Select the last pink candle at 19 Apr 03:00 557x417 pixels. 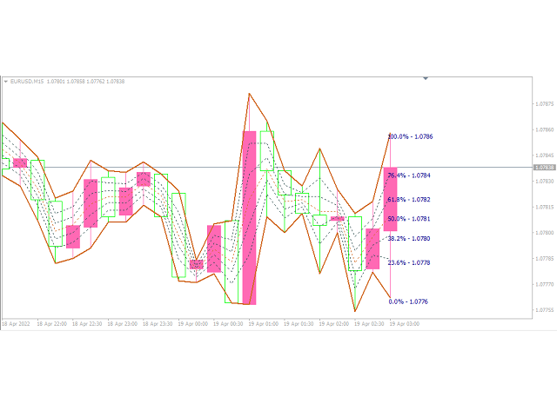(x=391, y=199)
